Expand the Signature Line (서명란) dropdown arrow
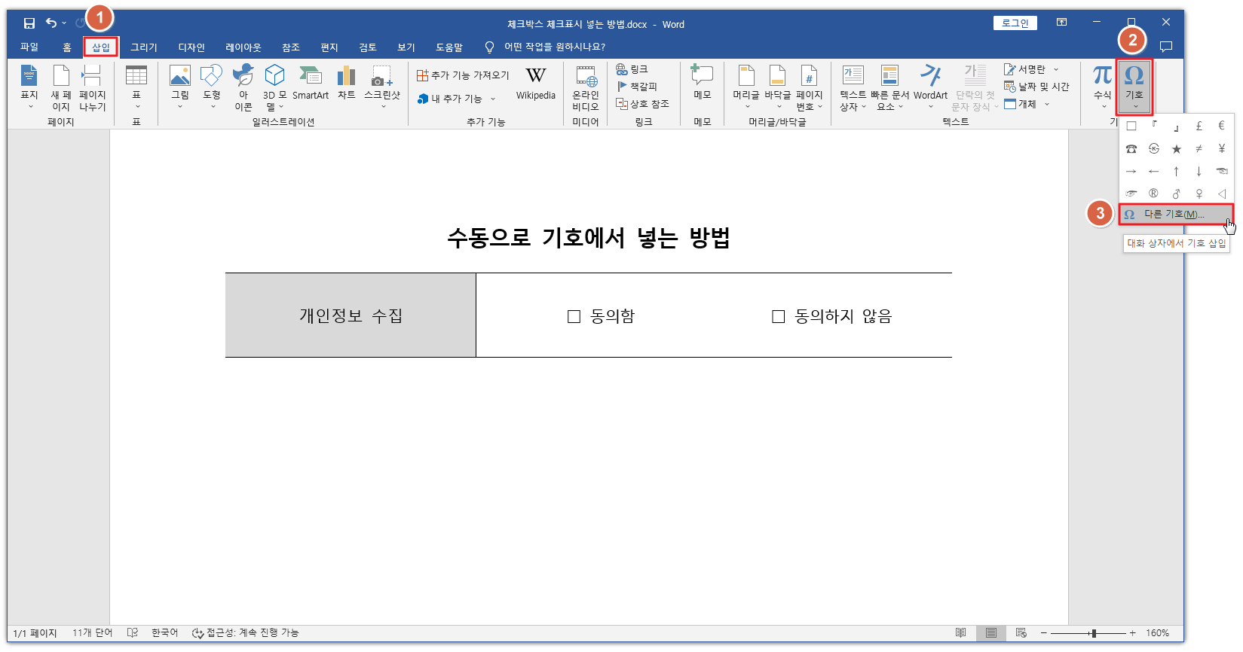Screen dimensions: 1243x652 (x=1056, y=69)
